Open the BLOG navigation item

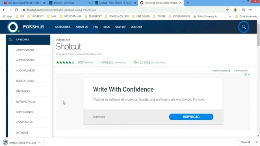tap(107, 27)
